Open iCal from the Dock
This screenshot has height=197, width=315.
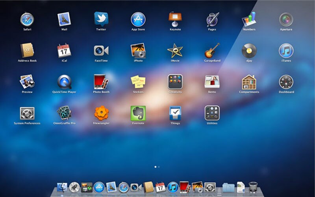pos(161,187)
